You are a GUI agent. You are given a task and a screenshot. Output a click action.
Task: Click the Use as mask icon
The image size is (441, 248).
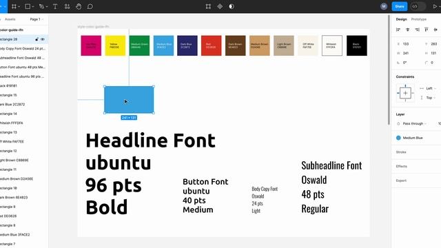click(232, 6)
